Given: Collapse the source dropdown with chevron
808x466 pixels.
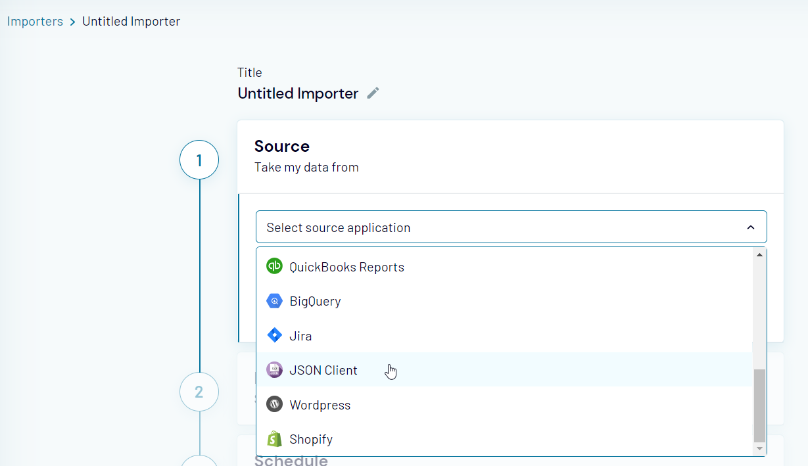Looking at the screenshot, I should click(x=750, y=227).
